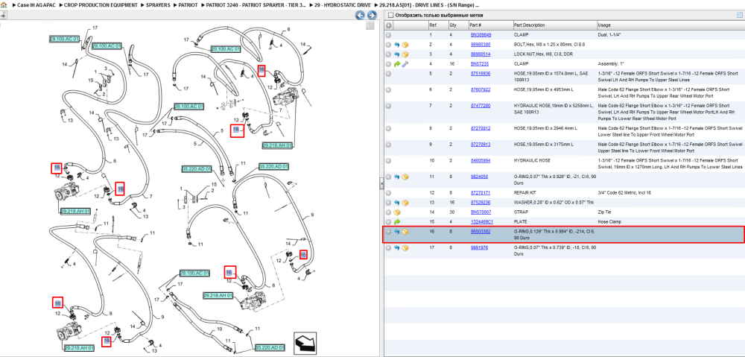The width and height of the screenshot is (745, 357).
Task: Click the small square button at diagram corner
Action: coord(370,25)
